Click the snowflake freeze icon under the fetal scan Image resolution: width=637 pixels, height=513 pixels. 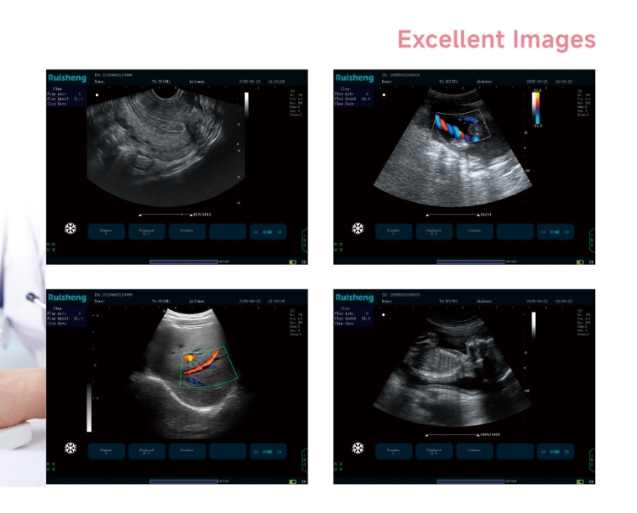point(358,448)
